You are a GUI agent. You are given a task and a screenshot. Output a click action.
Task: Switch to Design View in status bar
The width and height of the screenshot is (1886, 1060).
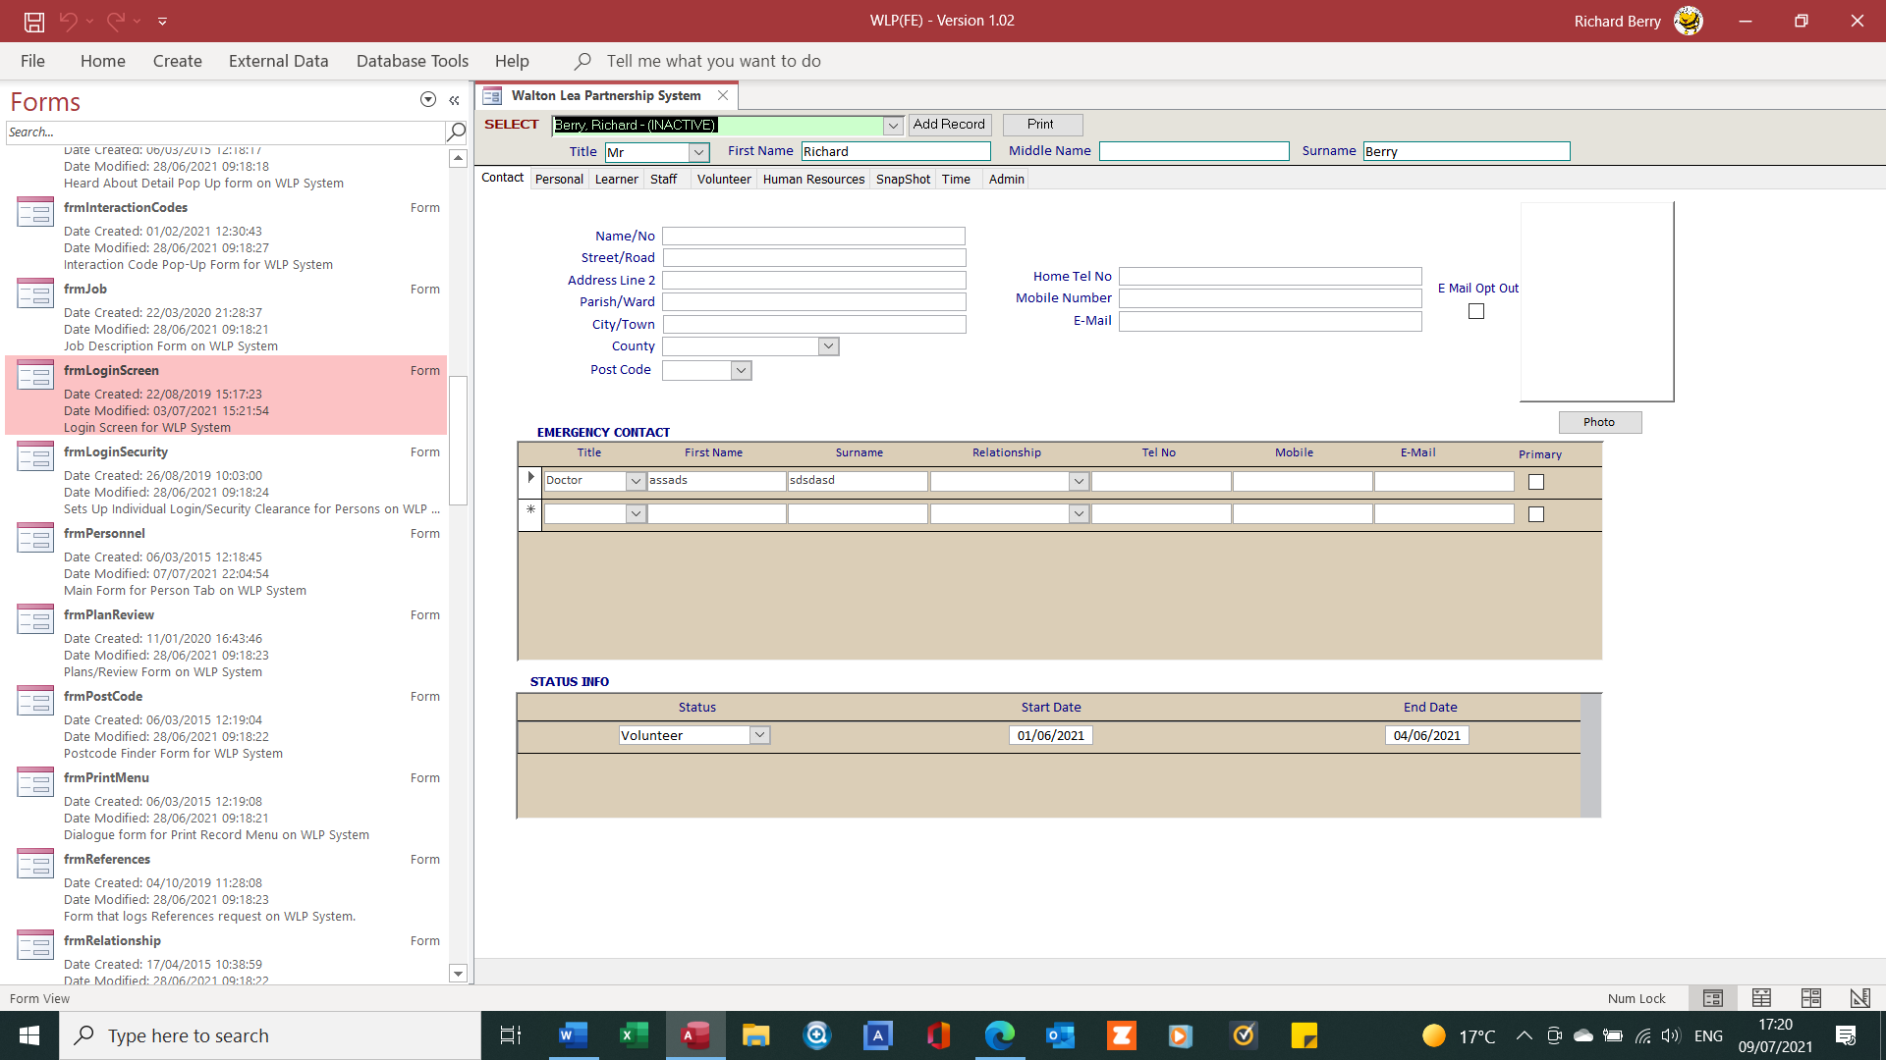pyautogui.click(x=1860, y=998)
